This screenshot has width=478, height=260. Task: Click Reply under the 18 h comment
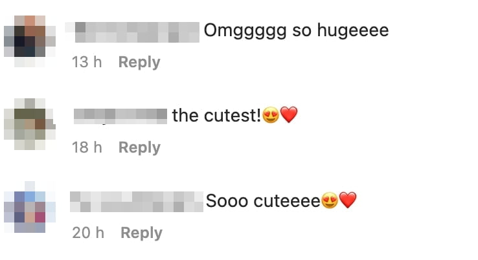pyautogui.click(x=139, y=147)
